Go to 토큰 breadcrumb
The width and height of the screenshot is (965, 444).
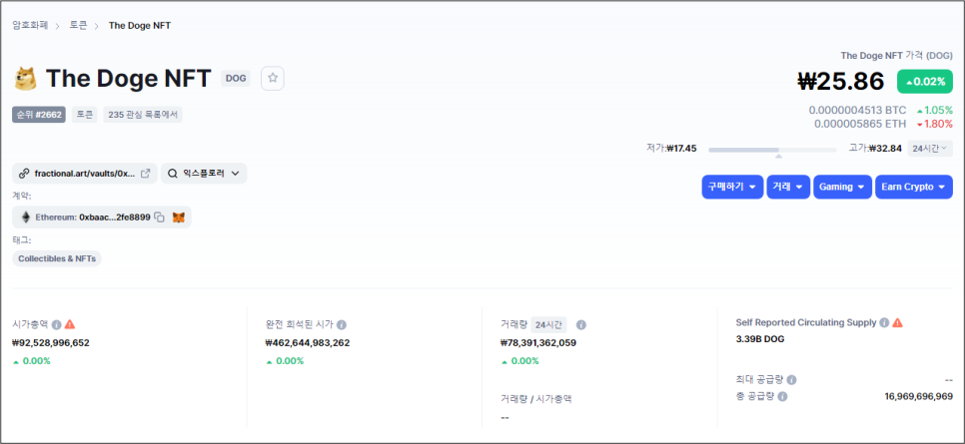pyautogui.click(x=78, y=25)
